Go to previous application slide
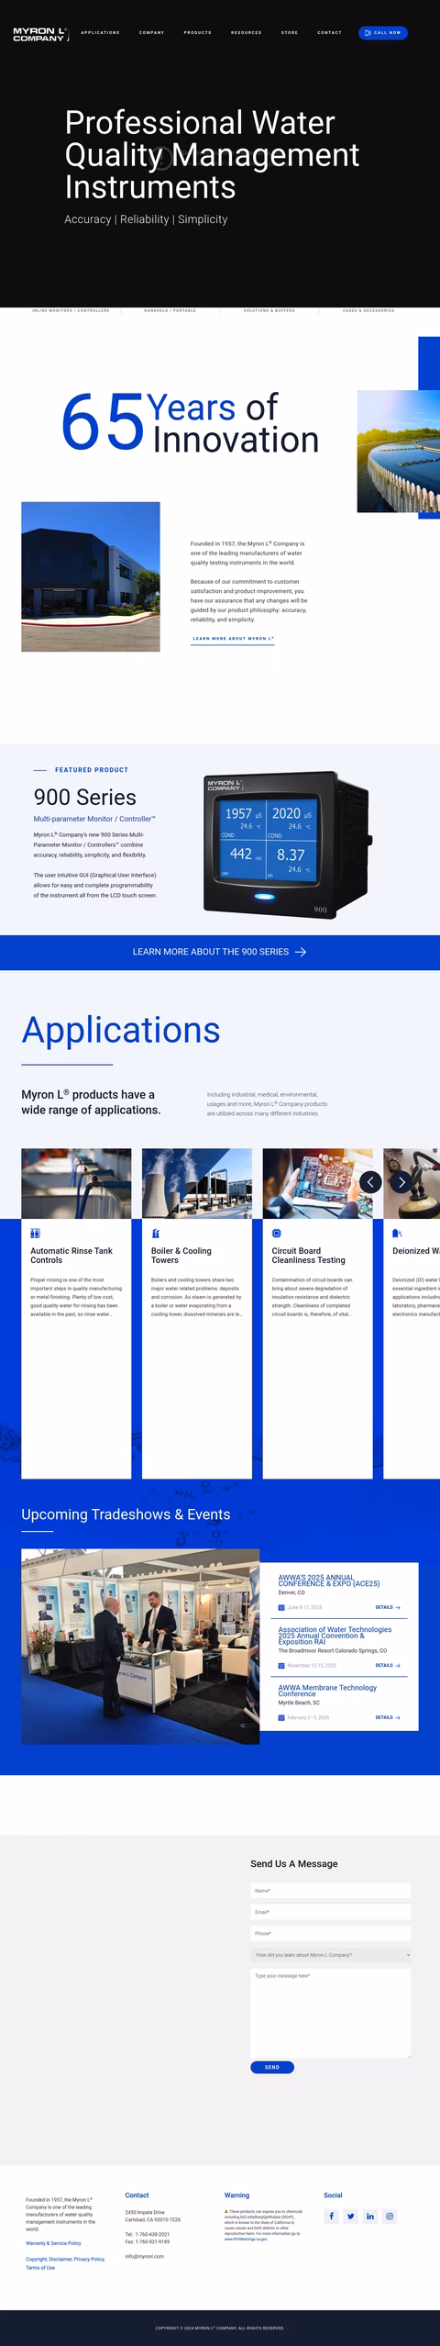 [369, 1182]
